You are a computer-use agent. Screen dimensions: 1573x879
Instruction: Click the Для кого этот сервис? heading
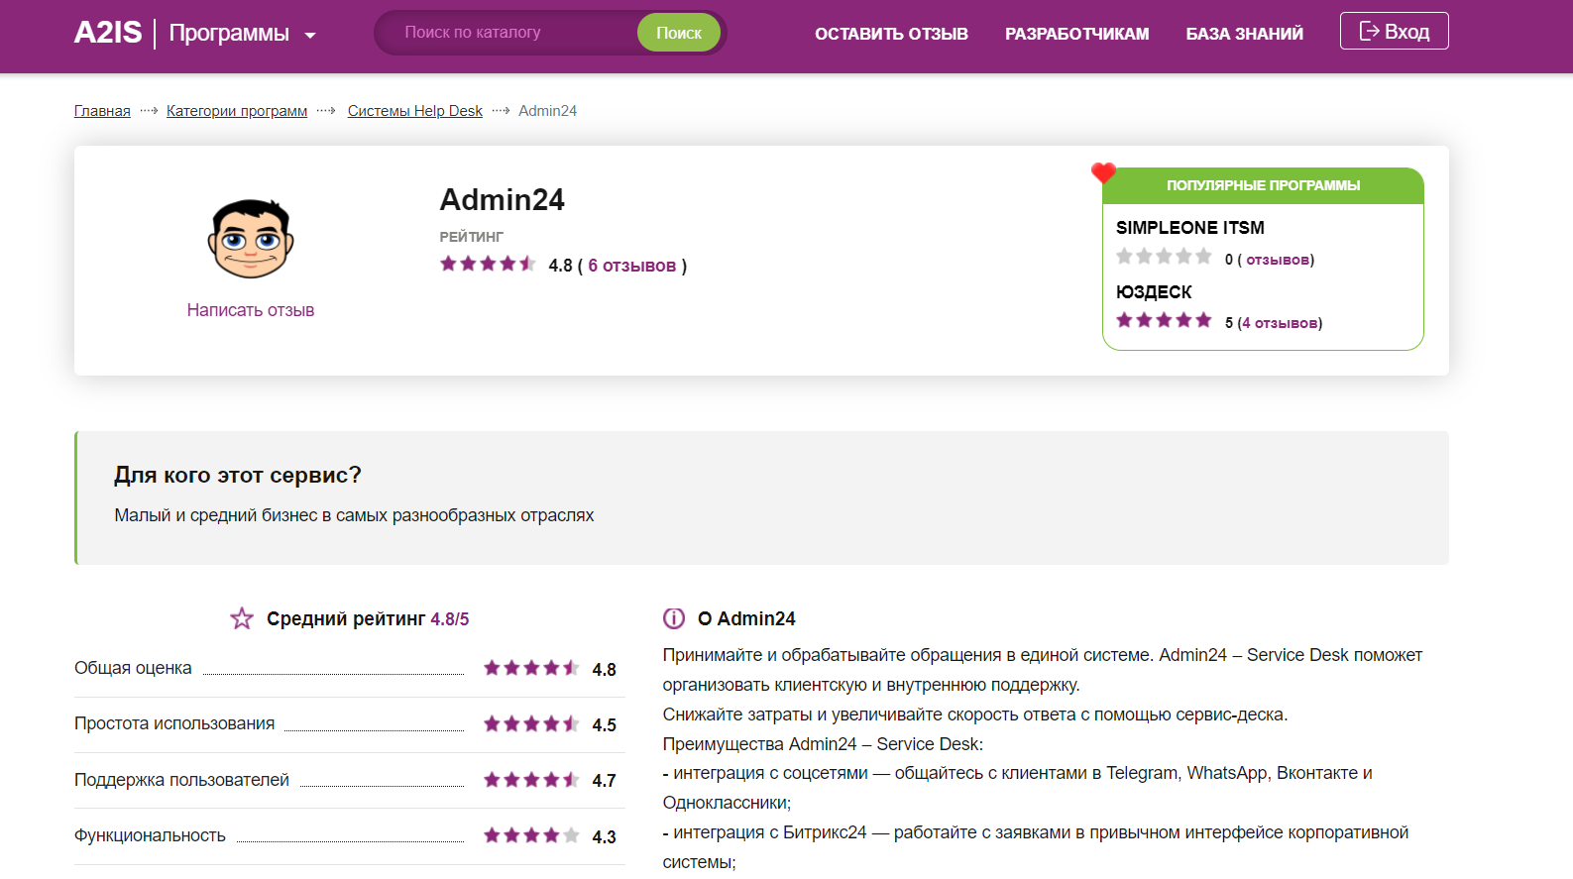coord(238,475)
